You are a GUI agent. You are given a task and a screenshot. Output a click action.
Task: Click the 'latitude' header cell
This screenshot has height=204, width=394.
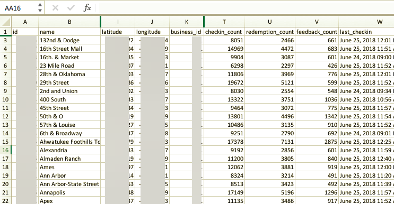point(118,32)
